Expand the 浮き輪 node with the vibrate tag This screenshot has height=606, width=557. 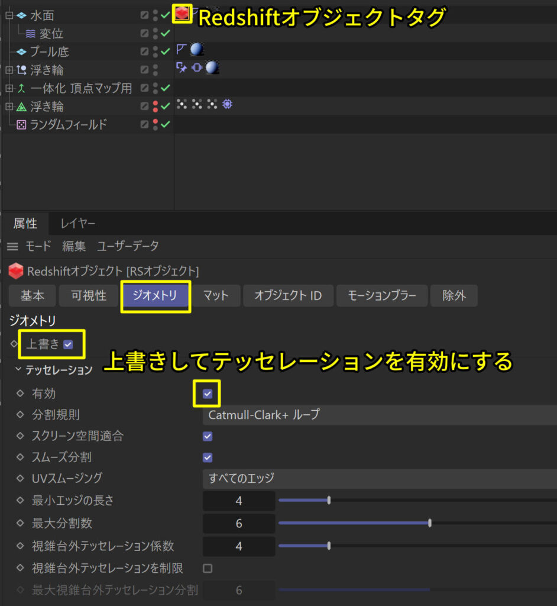point(9,70)
